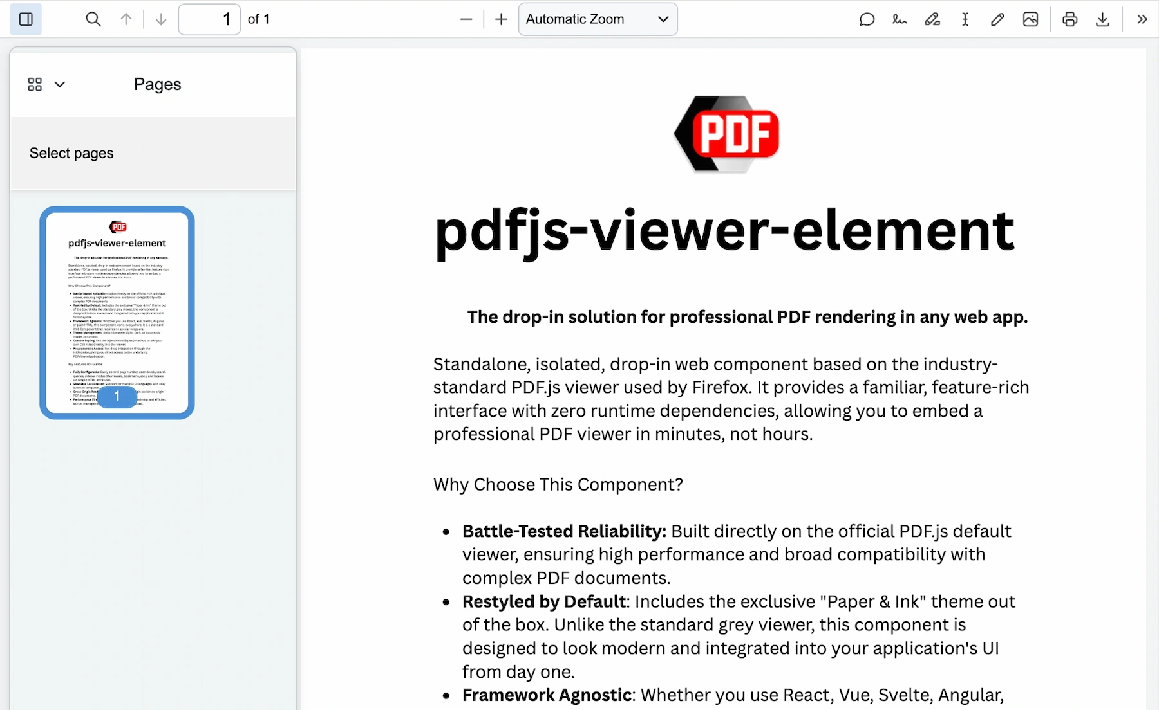This screenshot has width=1159, height=710.
Task: Print the document
Action: (1070, 19)
